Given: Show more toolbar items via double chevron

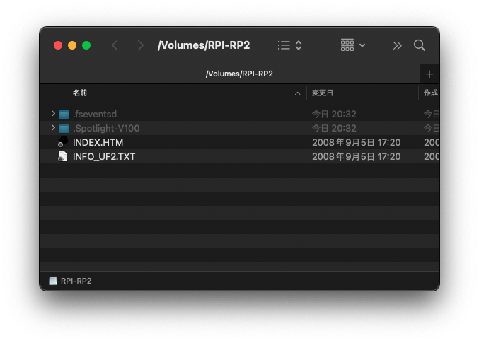Looking at the screenshot, I should [x=397, y=45].
